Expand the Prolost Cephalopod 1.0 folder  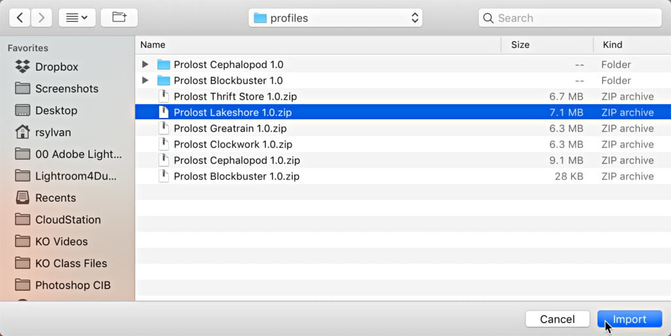click(x=145, y=64)
